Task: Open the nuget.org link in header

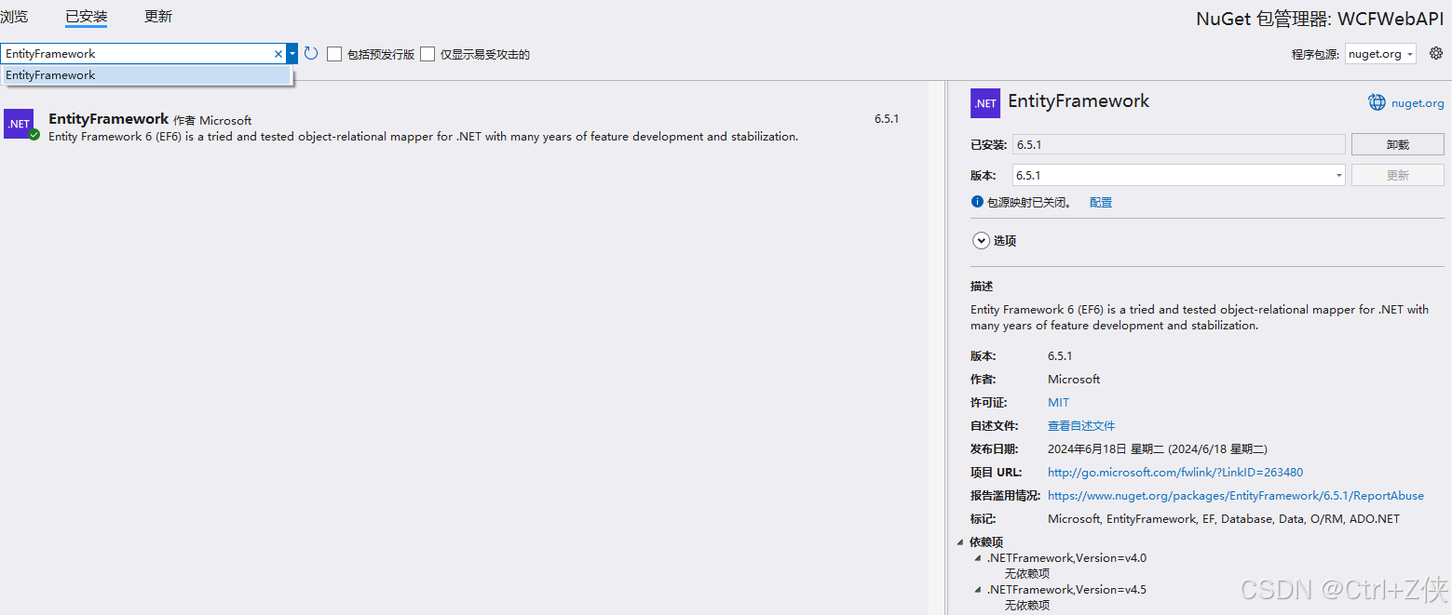Action: pyautogui.click(x=1418, y=103)
